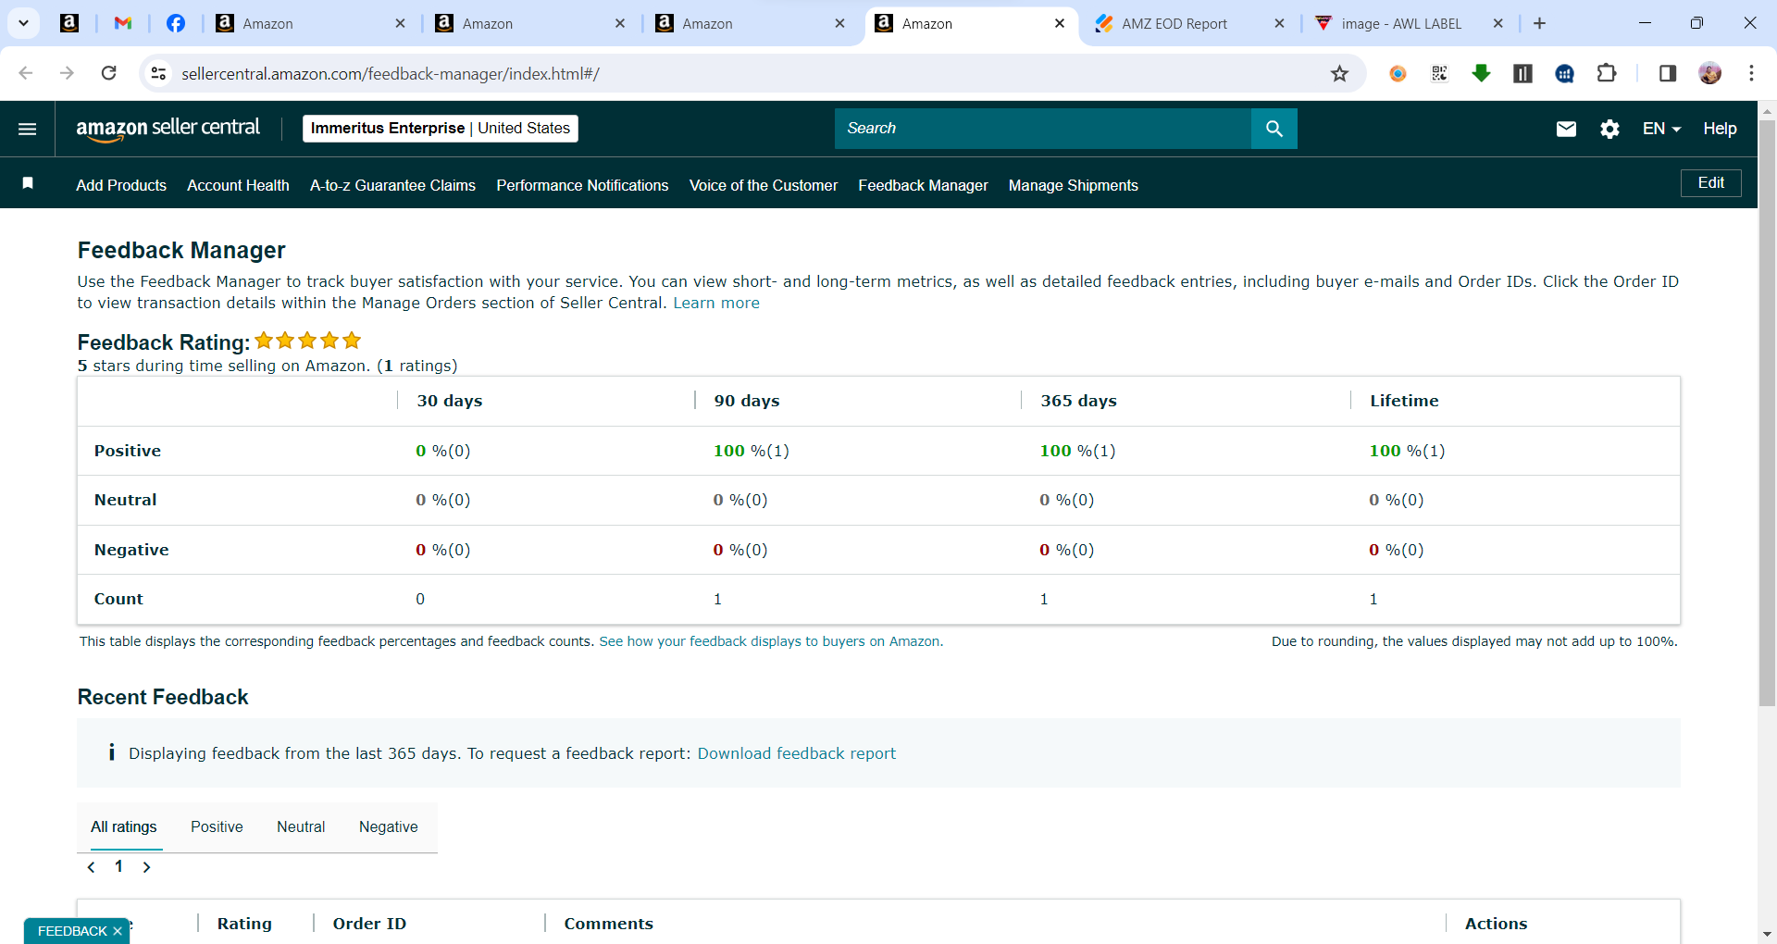Click the QR code extension icon
The width and height of the screenshot is (1777, 944).
pos(1439,73)
